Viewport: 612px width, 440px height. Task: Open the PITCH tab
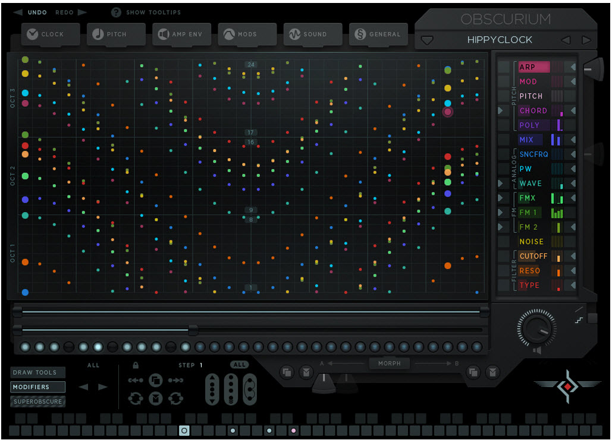[x=117, y=34]
